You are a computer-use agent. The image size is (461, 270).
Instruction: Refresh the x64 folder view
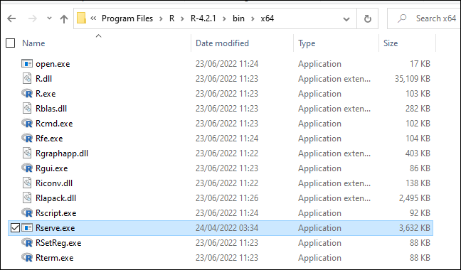(x=368, y=18)
